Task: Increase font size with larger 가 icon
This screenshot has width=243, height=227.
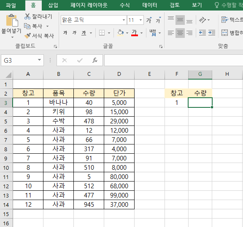Action: point(149,20)
